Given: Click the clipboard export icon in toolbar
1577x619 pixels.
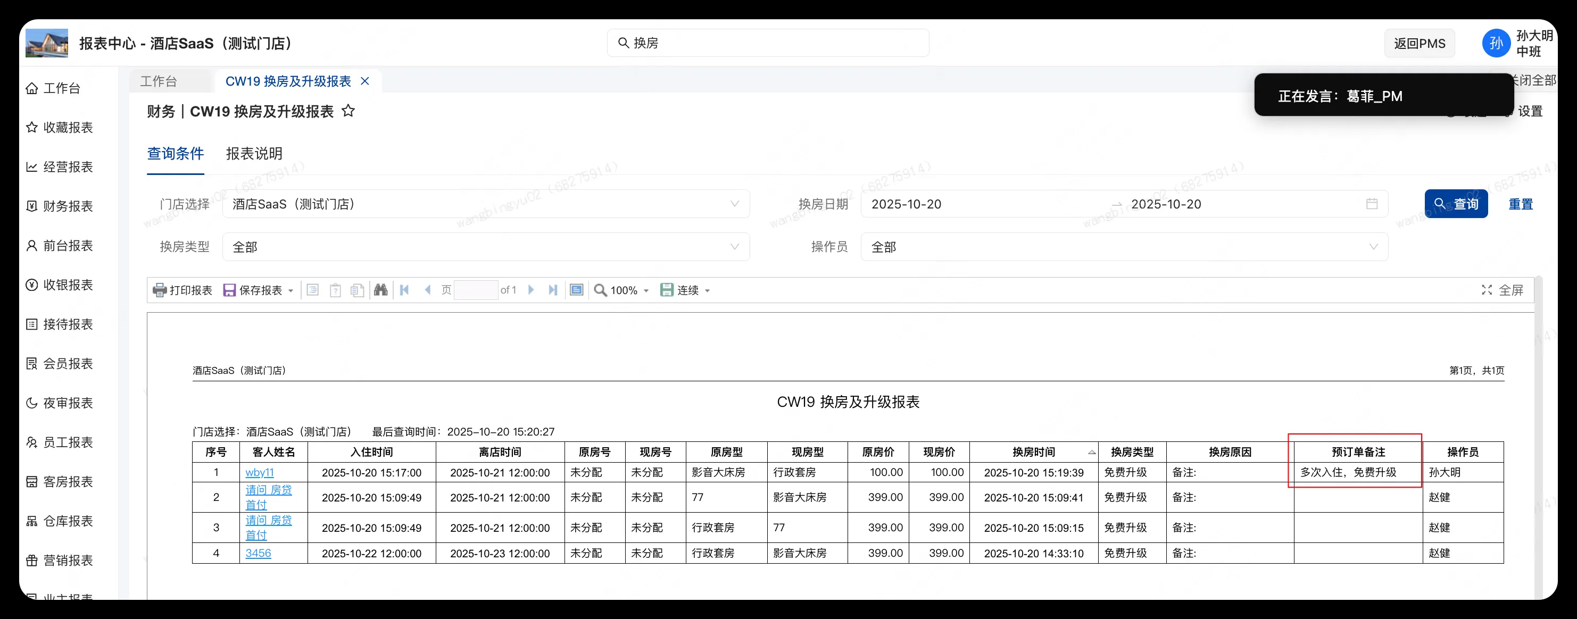Looking at the screenshot, I should pyautogui.click(x=335, y=290).
